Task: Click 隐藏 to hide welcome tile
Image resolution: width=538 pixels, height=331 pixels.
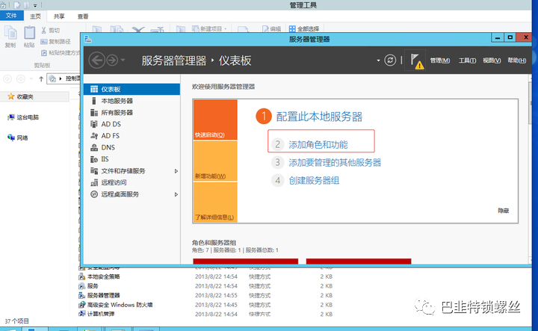Action: pos(504,211)
